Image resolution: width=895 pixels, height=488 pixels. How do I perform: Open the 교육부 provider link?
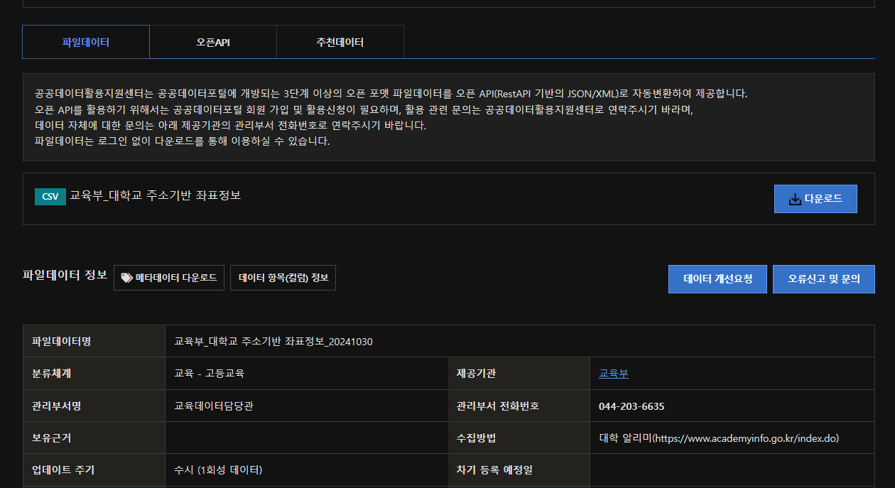pos(614,373)
